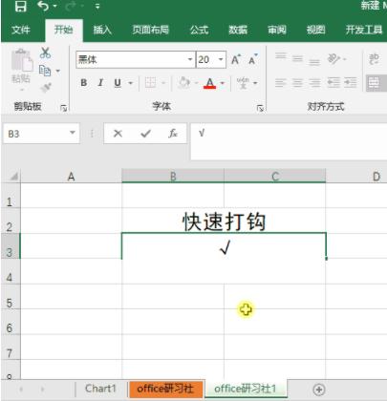The height and width of the screenshot is (401, 387).
Task: Click the Increase Indent icon
Action: tap(350, 83)
